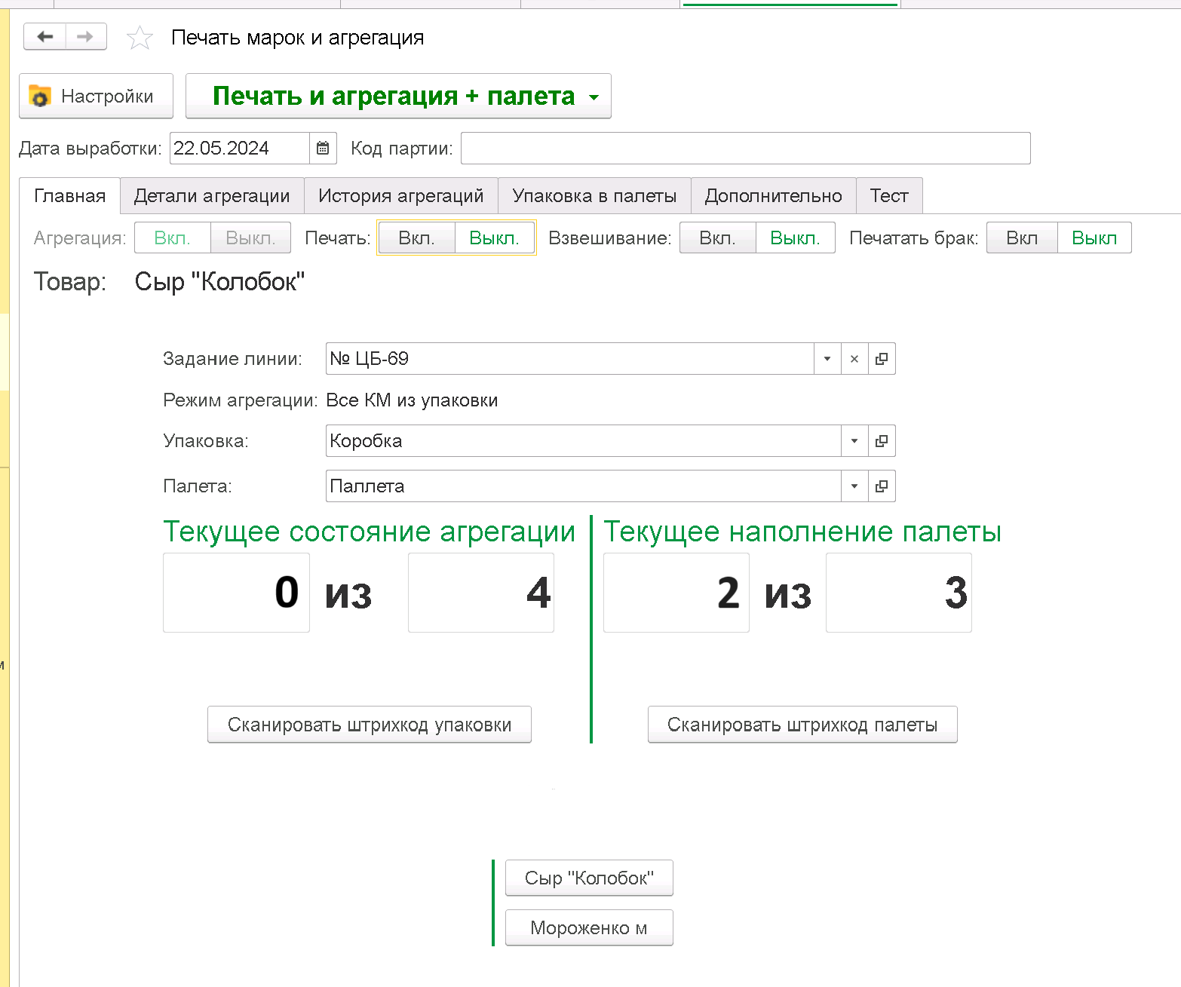Click pallet current fill count 2

[x=676, y=593]
